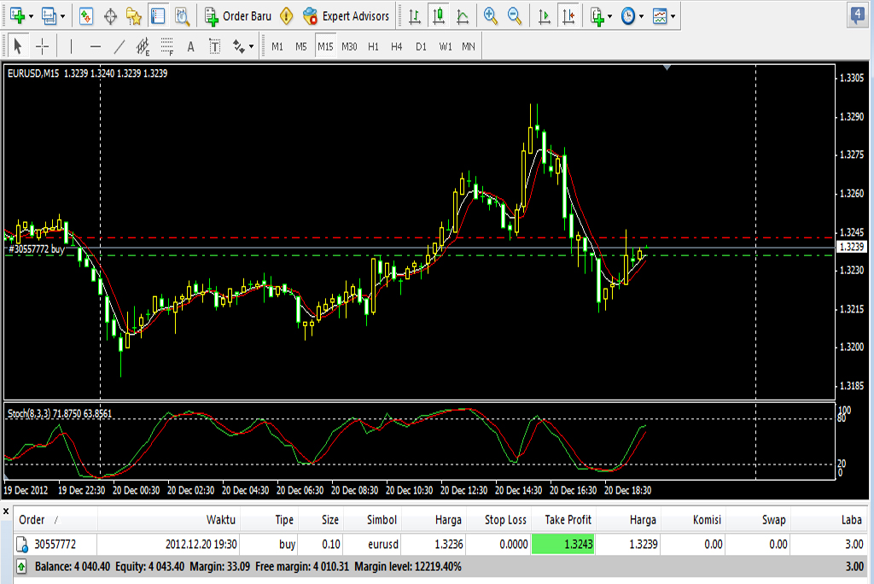The height and width of the screenshot is (584, 874).
Task: Open the Profiles icon
Action: [x=49, y=16]
